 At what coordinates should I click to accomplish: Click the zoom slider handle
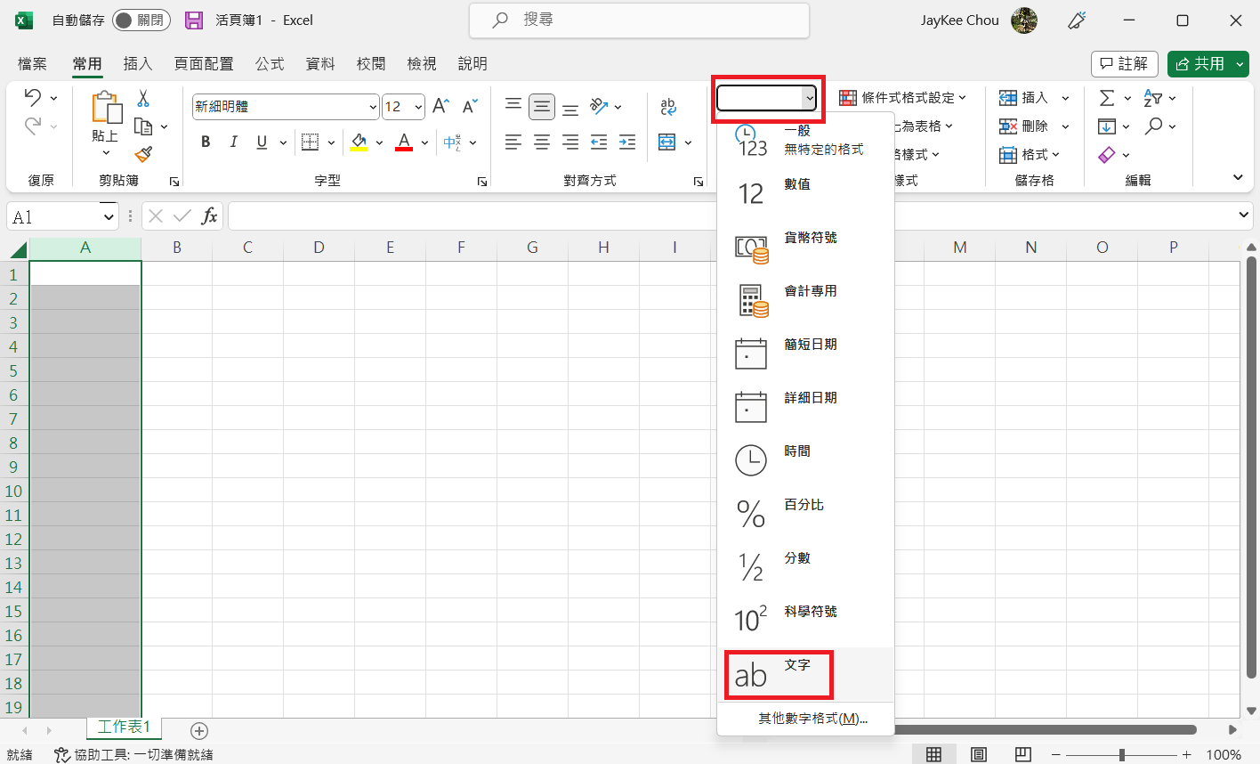click(1122, 755)
